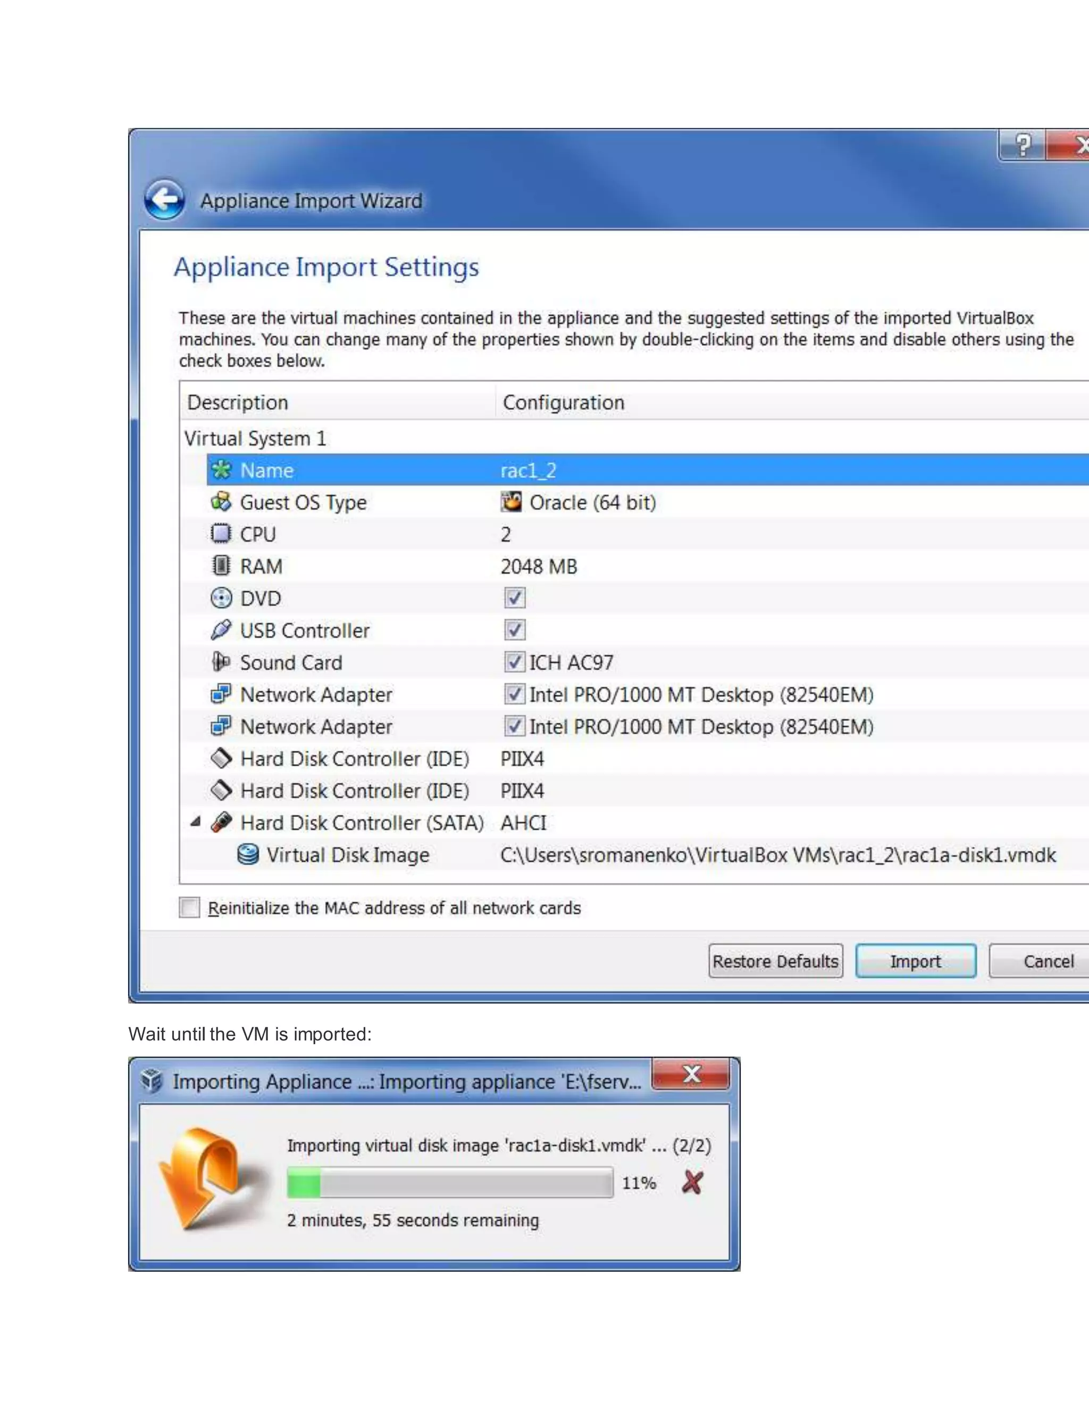Click the 11% progress percentage text
1089x1409 pixels.
click(x=639, y=1182)
